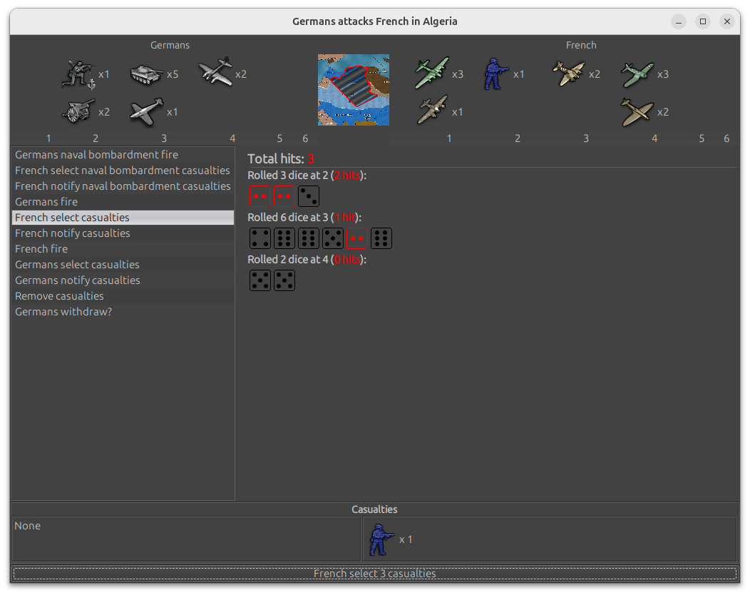The image size is (750, 595).
Task: Click the German bomber x2 icon
Action: coord(215,73)
